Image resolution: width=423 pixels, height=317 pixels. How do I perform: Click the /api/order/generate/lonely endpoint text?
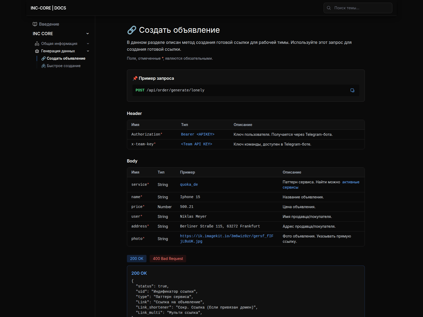(176, 90)
